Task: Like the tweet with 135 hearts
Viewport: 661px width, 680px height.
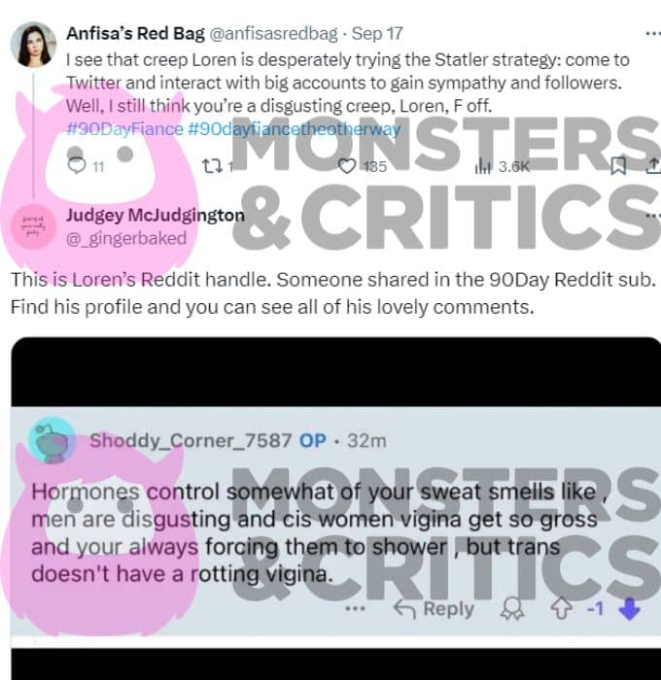Action: click(x=347, y=166)
